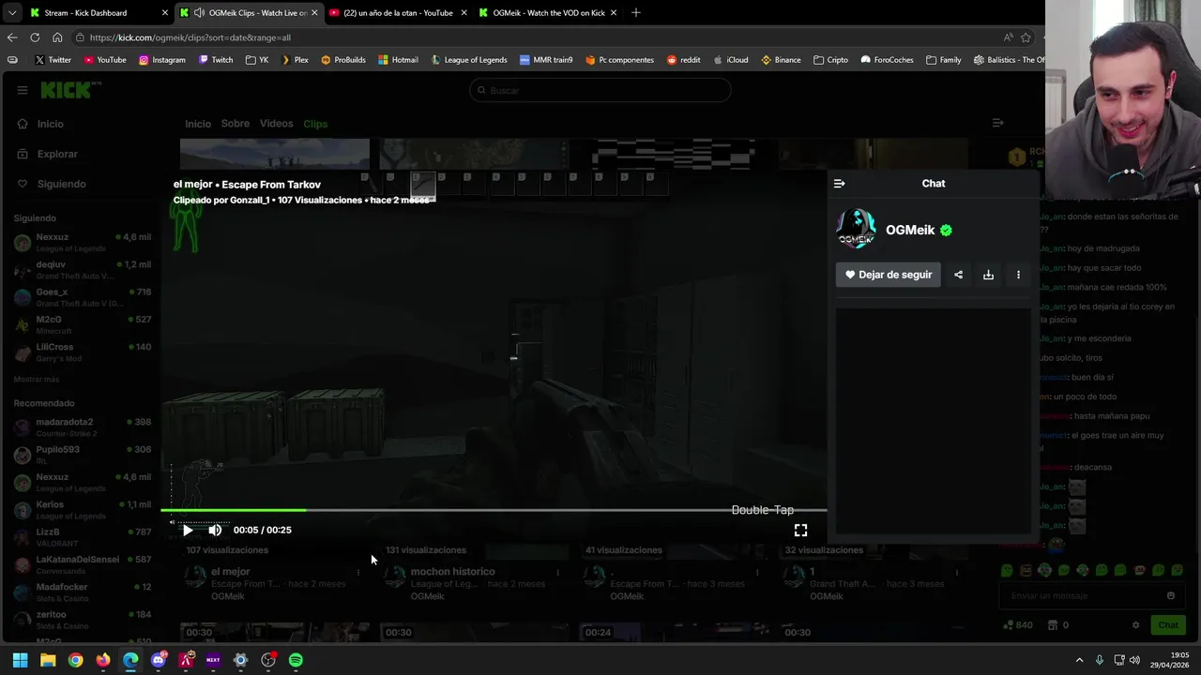Open clip more options menu
1201x675 pixels.
pyautogui.click(x=1018, y=275)
